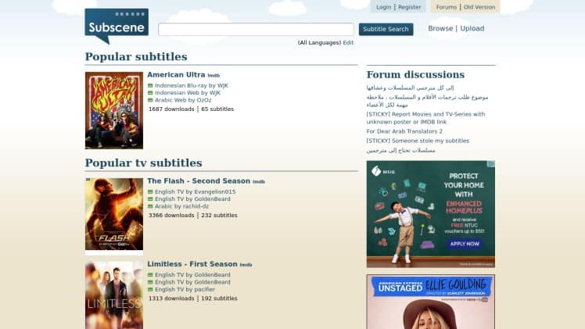Open English TV by Evangelion015 subtitle

pyautogui.click(x=195, y=191)
